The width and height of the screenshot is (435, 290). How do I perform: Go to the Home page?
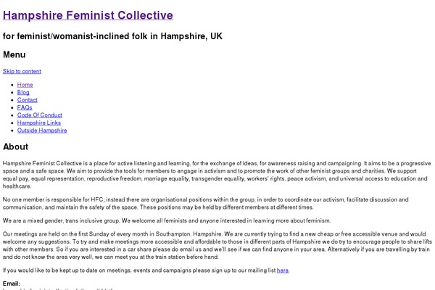25,85
